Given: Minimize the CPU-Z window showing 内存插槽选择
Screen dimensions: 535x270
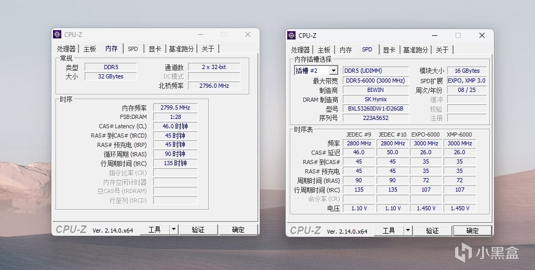Looking at the screenshot, I should point(434,35).
